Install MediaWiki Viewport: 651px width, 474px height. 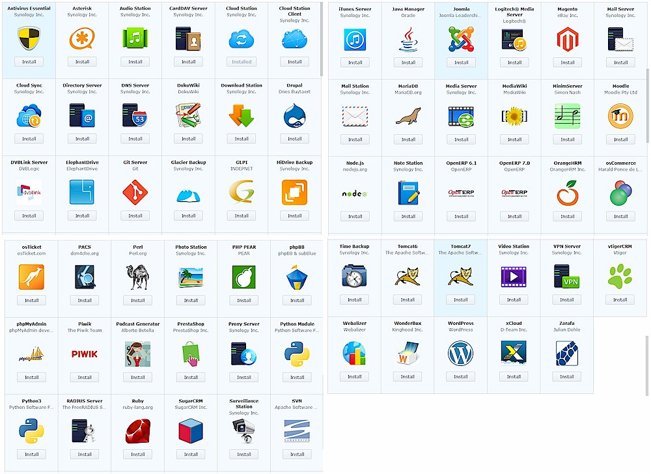[514, 139]
